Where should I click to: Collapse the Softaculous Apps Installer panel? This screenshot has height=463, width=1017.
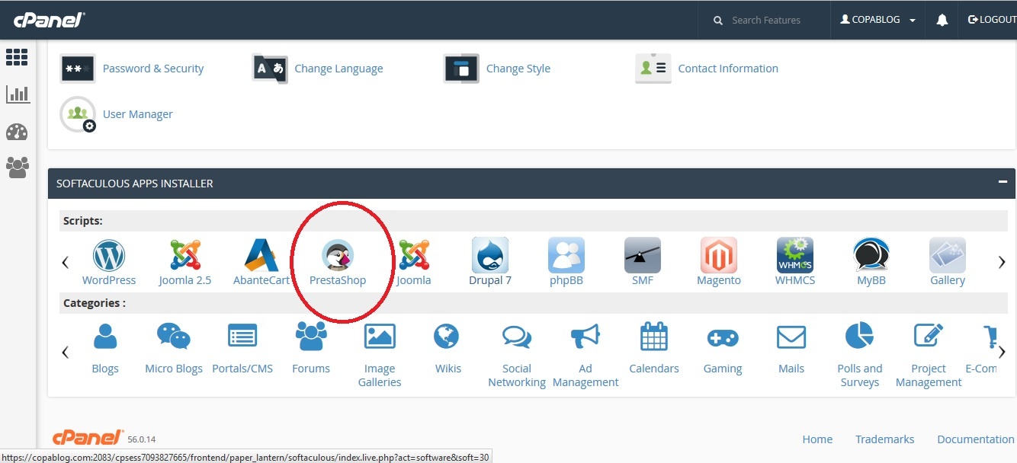[x=1001, y=183]
